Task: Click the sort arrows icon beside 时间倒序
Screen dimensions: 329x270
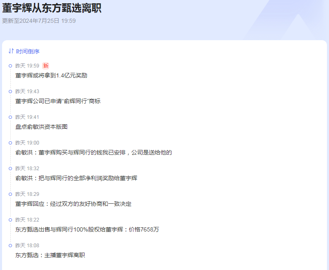Action: [x=11, y=51]
